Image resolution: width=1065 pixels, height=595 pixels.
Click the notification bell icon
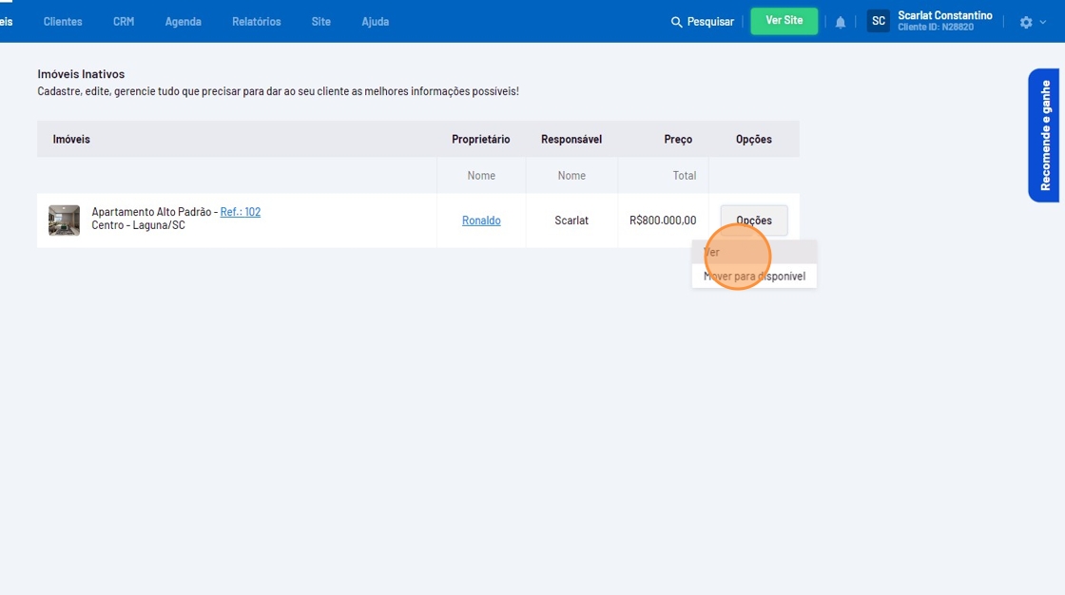click(841, 22)
